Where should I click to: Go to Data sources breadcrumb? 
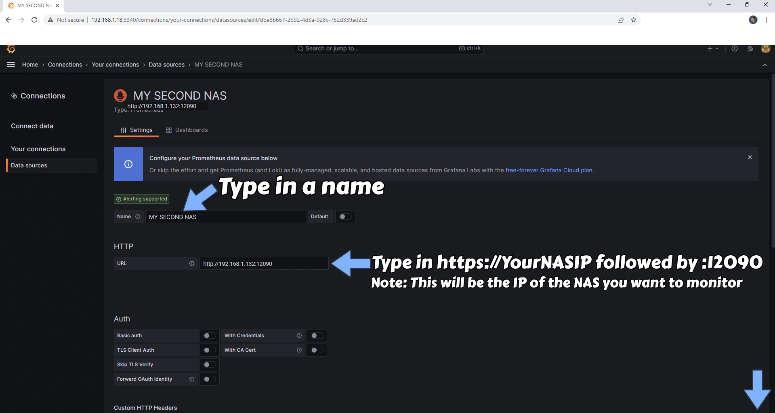[166, 65]
